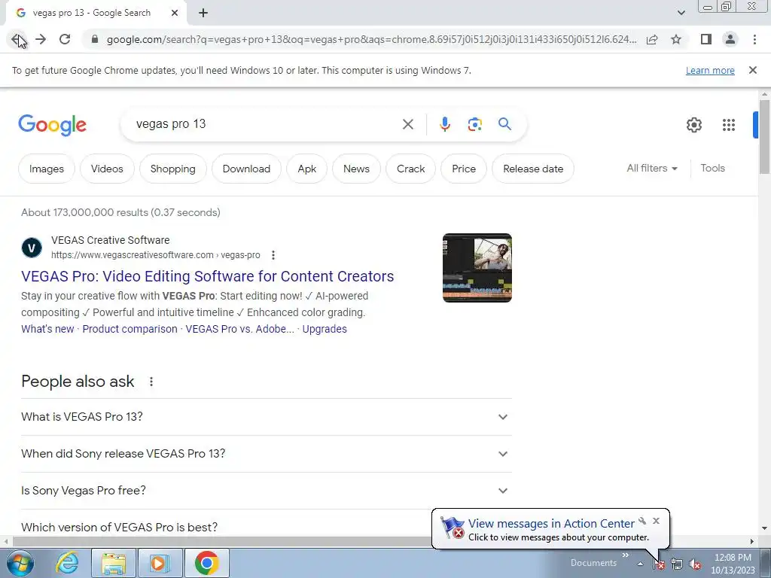Open the All filters dropdown
This screenshot has height=578, width=771.
click(x=652, y=168)
